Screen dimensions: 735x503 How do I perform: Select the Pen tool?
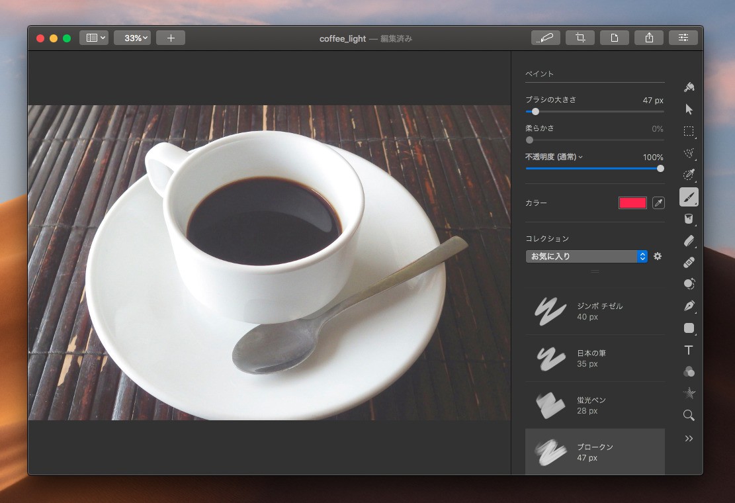[x=689, y=306]
